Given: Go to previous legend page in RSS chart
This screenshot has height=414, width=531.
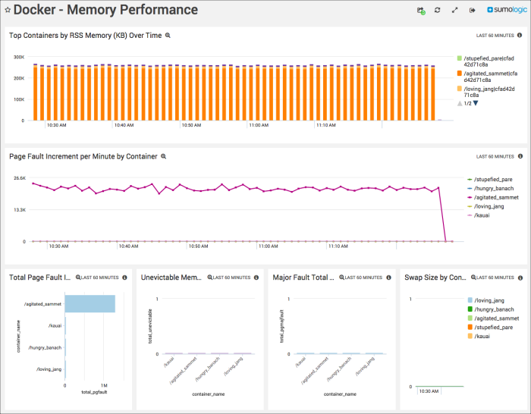Looking at the screenshot, I should (460, 103).
